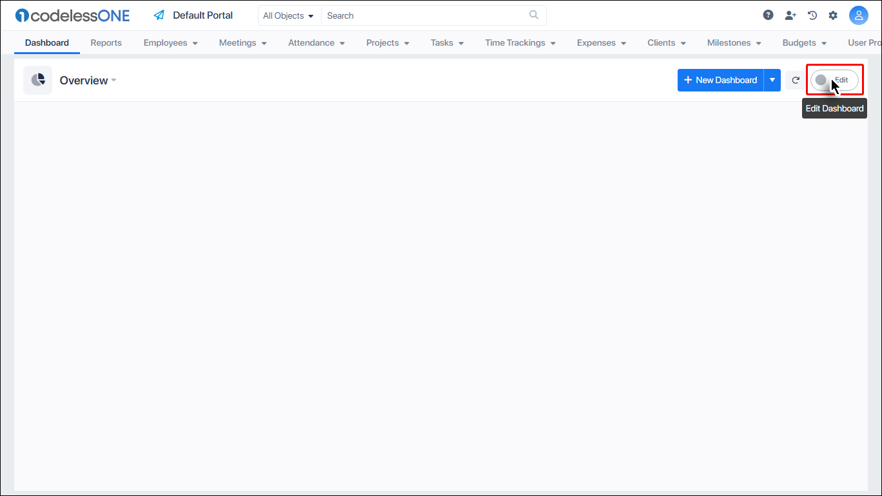Screen dimensions: 882x496
Task: Open the All Objects dropdown
Action: point(289,15)
